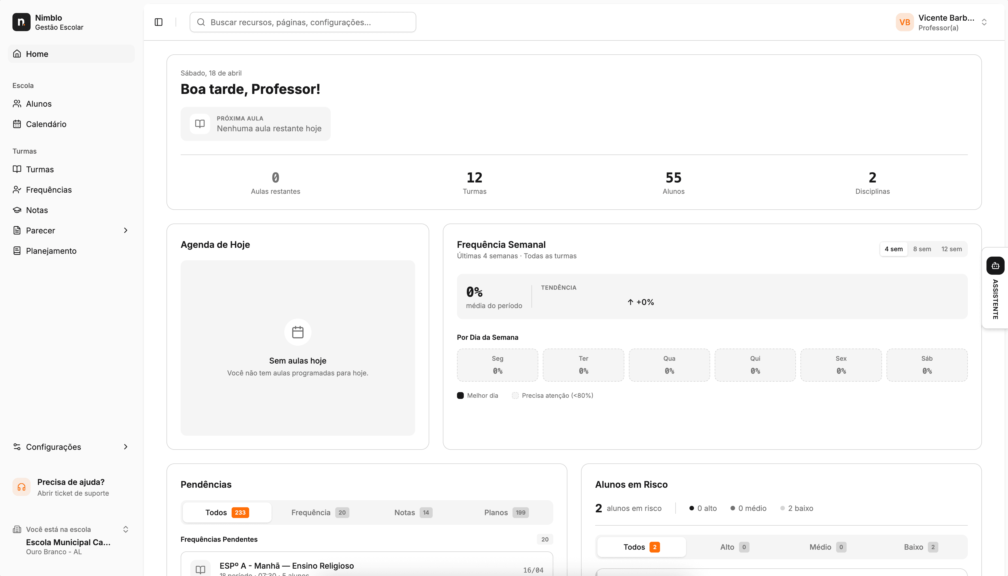Select the Frequência 20 pendências tab
Viewport: 1008px width, 576px height.
coord(320,513)
